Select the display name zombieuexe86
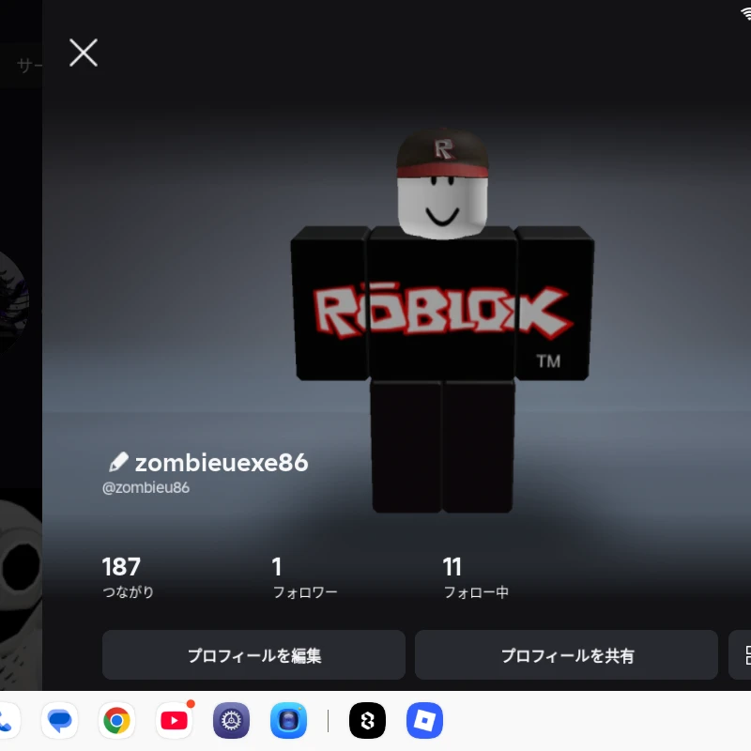The width and height of the screenshot is (751, 751). pos(222,463)
